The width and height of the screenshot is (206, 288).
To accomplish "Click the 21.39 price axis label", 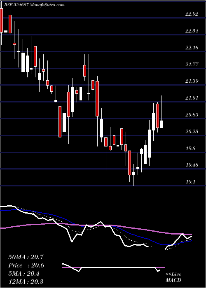I will [192, 81].
